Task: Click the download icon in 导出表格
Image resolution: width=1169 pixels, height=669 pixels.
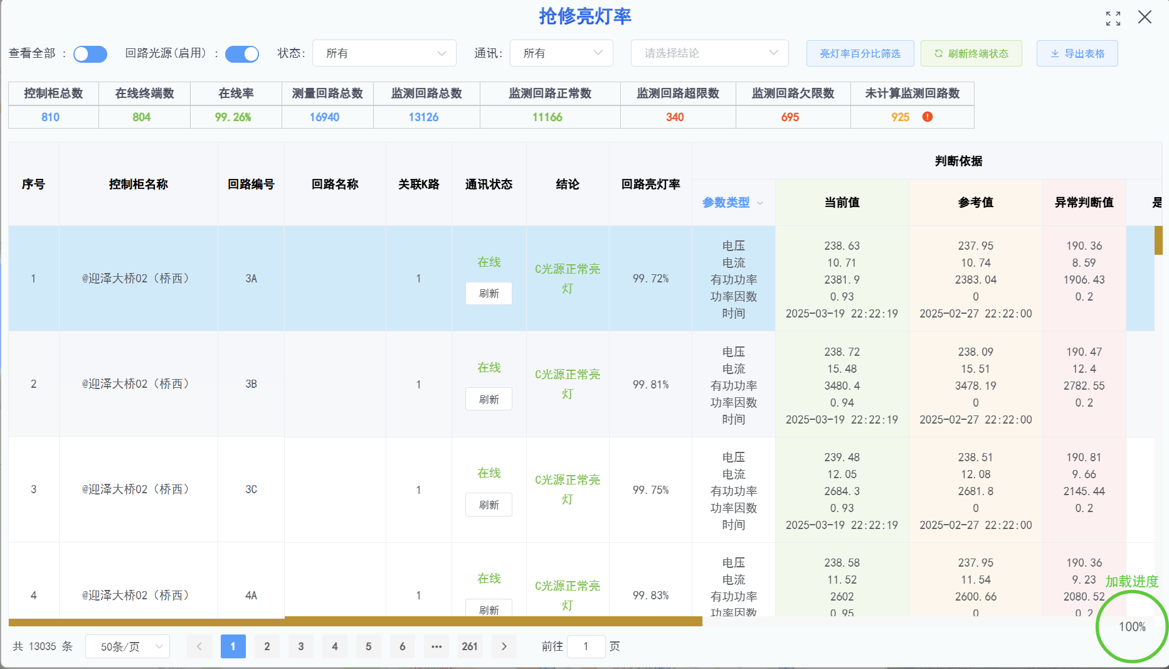Action: click(x=1055, y=53)
